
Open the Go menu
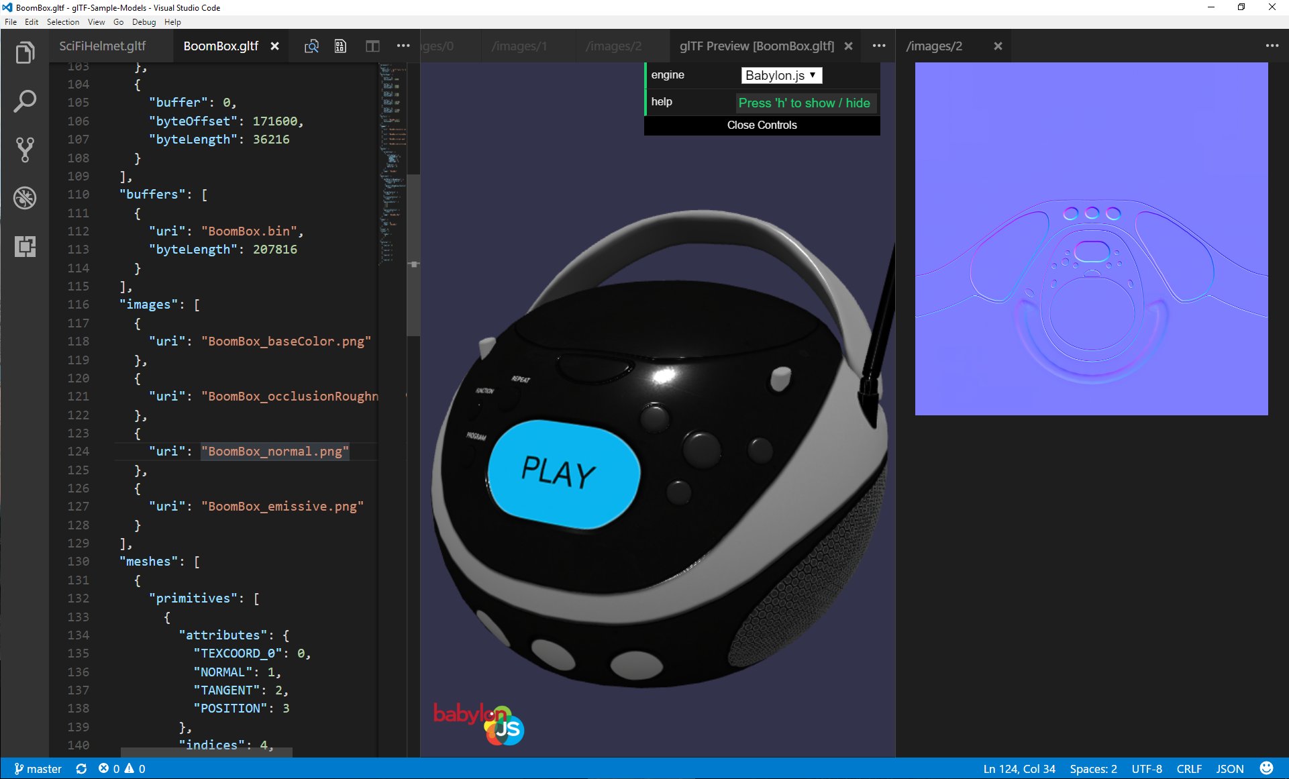[119, 22]
